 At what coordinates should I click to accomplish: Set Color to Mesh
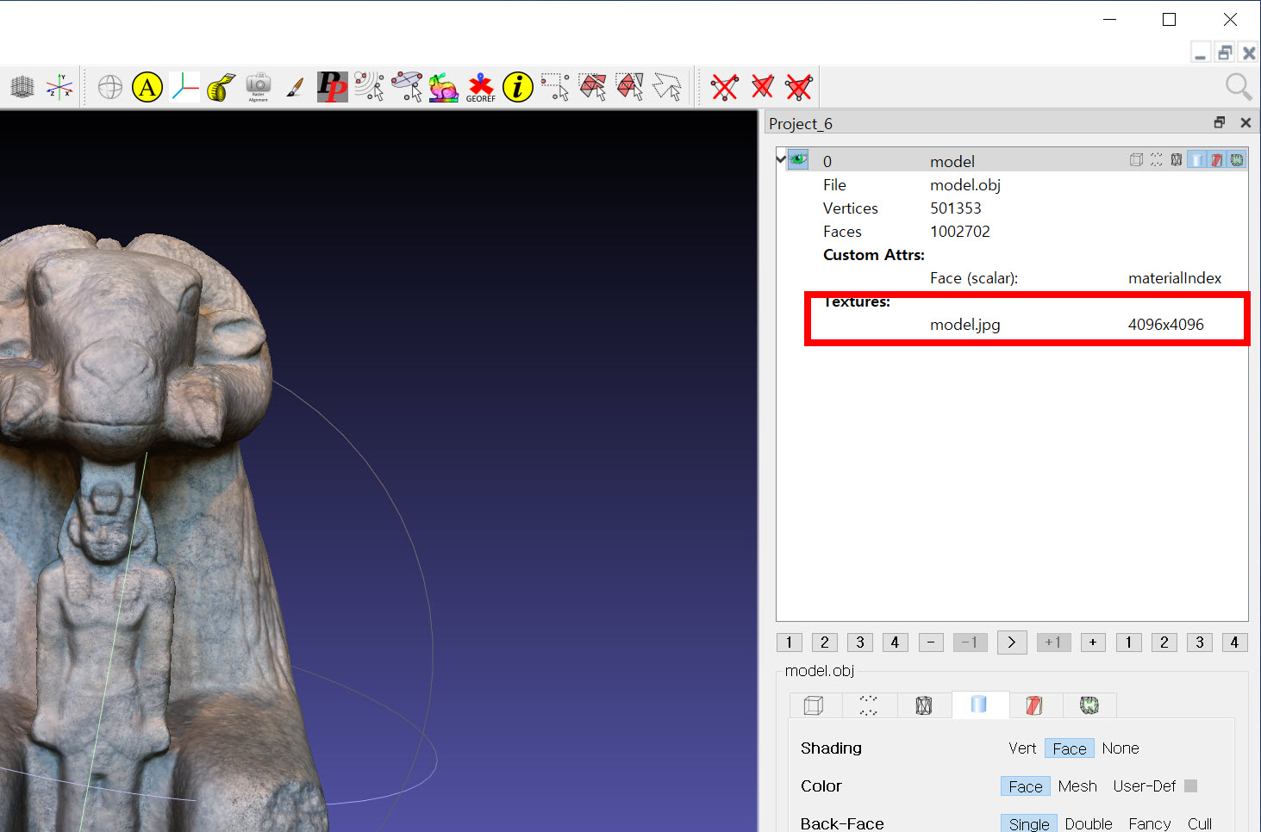coord(1077,786)
